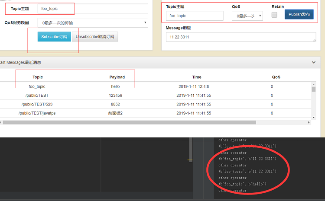325x201 pixels.
Task: Collapse the Last Messages panel chevron
Action: [x=314, y=62]
